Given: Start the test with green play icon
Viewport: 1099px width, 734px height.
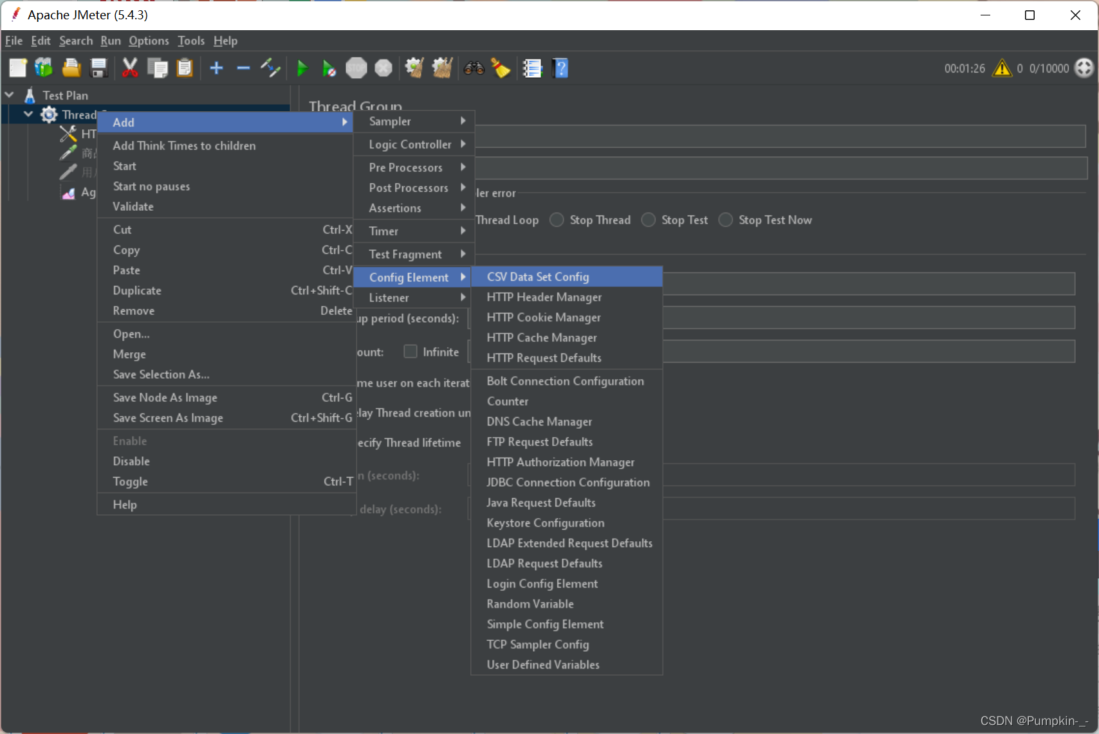Looking at the screenshot, I should 302,67.
